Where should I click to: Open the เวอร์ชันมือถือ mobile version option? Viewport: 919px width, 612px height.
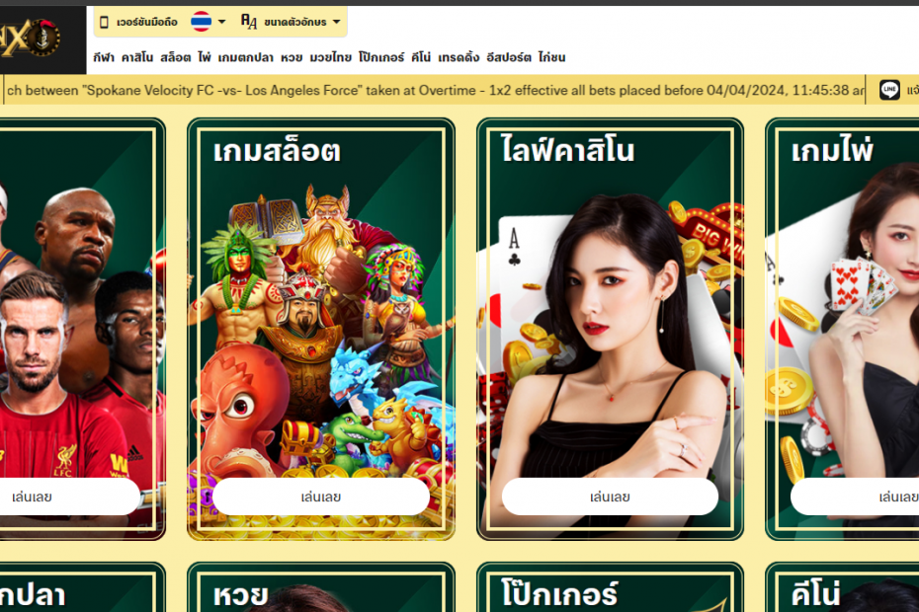point(146,23)
